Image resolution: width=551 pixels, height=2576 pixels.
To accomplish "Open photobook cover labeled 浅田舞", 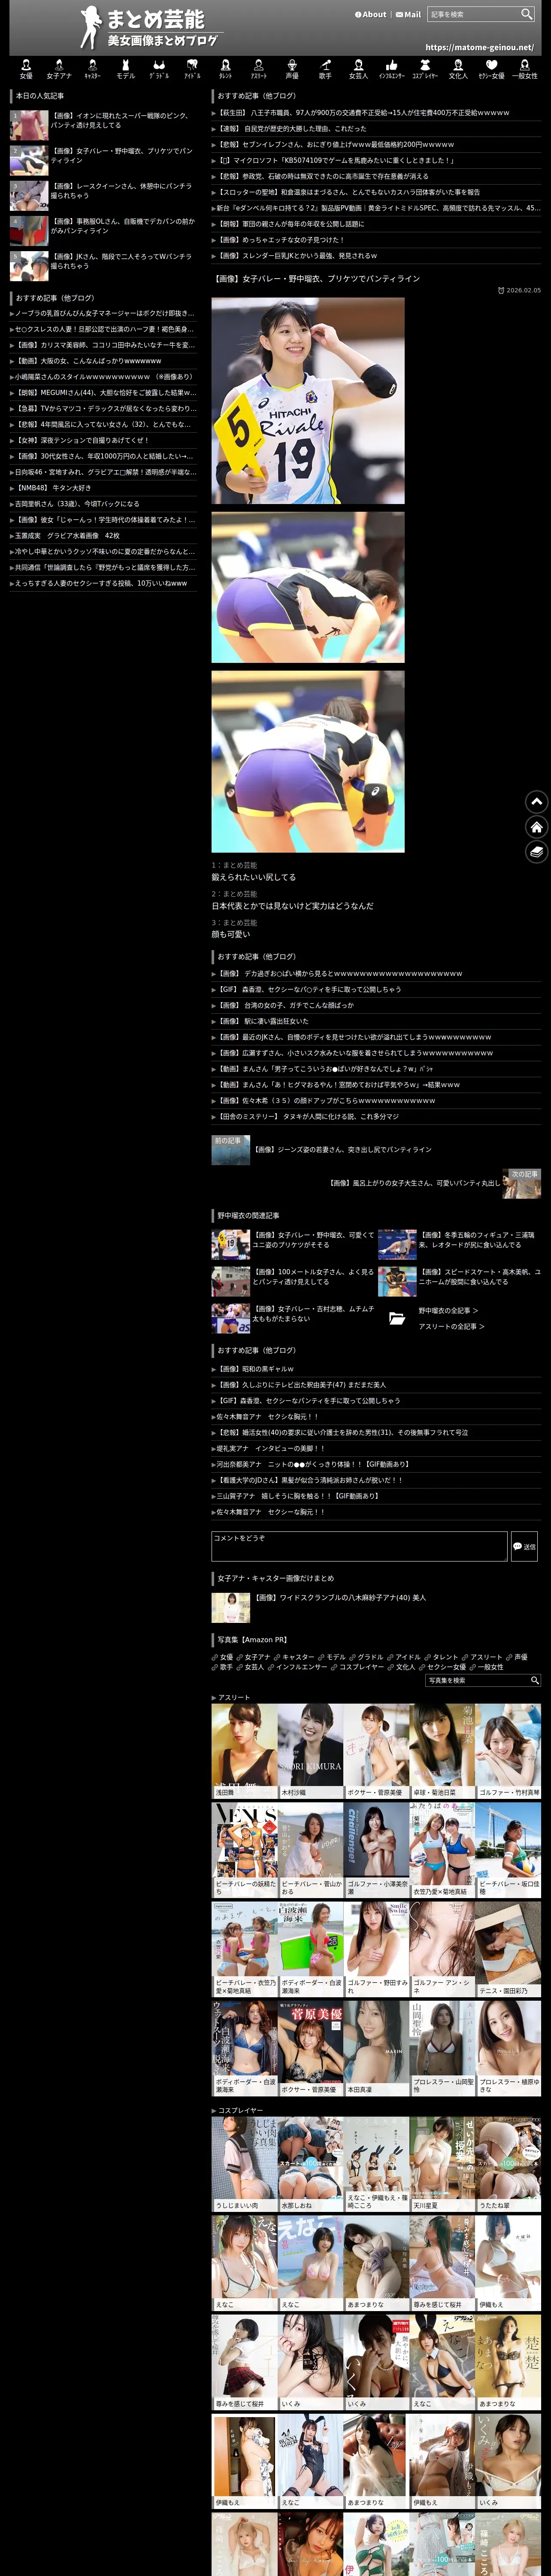I will coord(244,1751).
